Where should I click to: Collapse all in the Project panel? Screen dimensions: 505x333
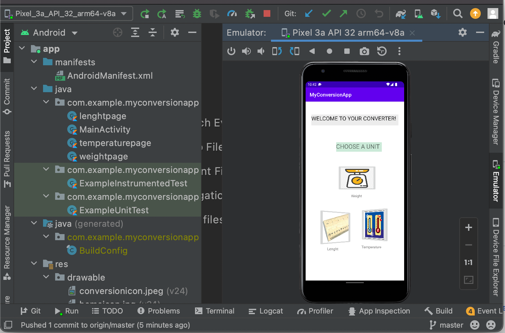[153, 33]
